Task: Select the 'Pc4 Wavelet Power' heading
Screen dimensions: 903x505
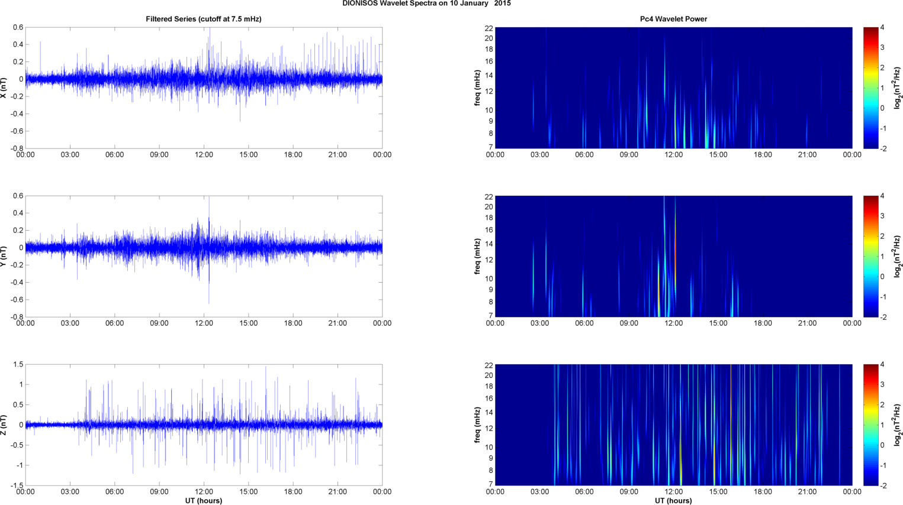Action: coord(673,19)
